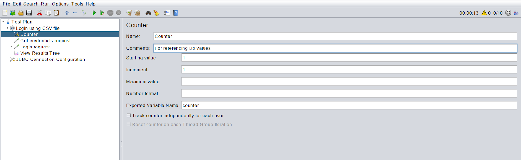
Task: Open the Search binoculars icon
Action: (x=148, y=13)
